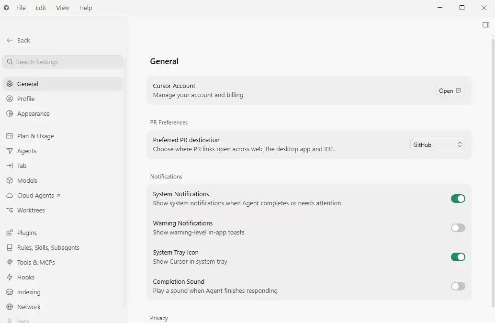Image resolution: width=495 pixels, height=323 pixels.
Task: Click the Network globe icon
Action: click(10, 307)
